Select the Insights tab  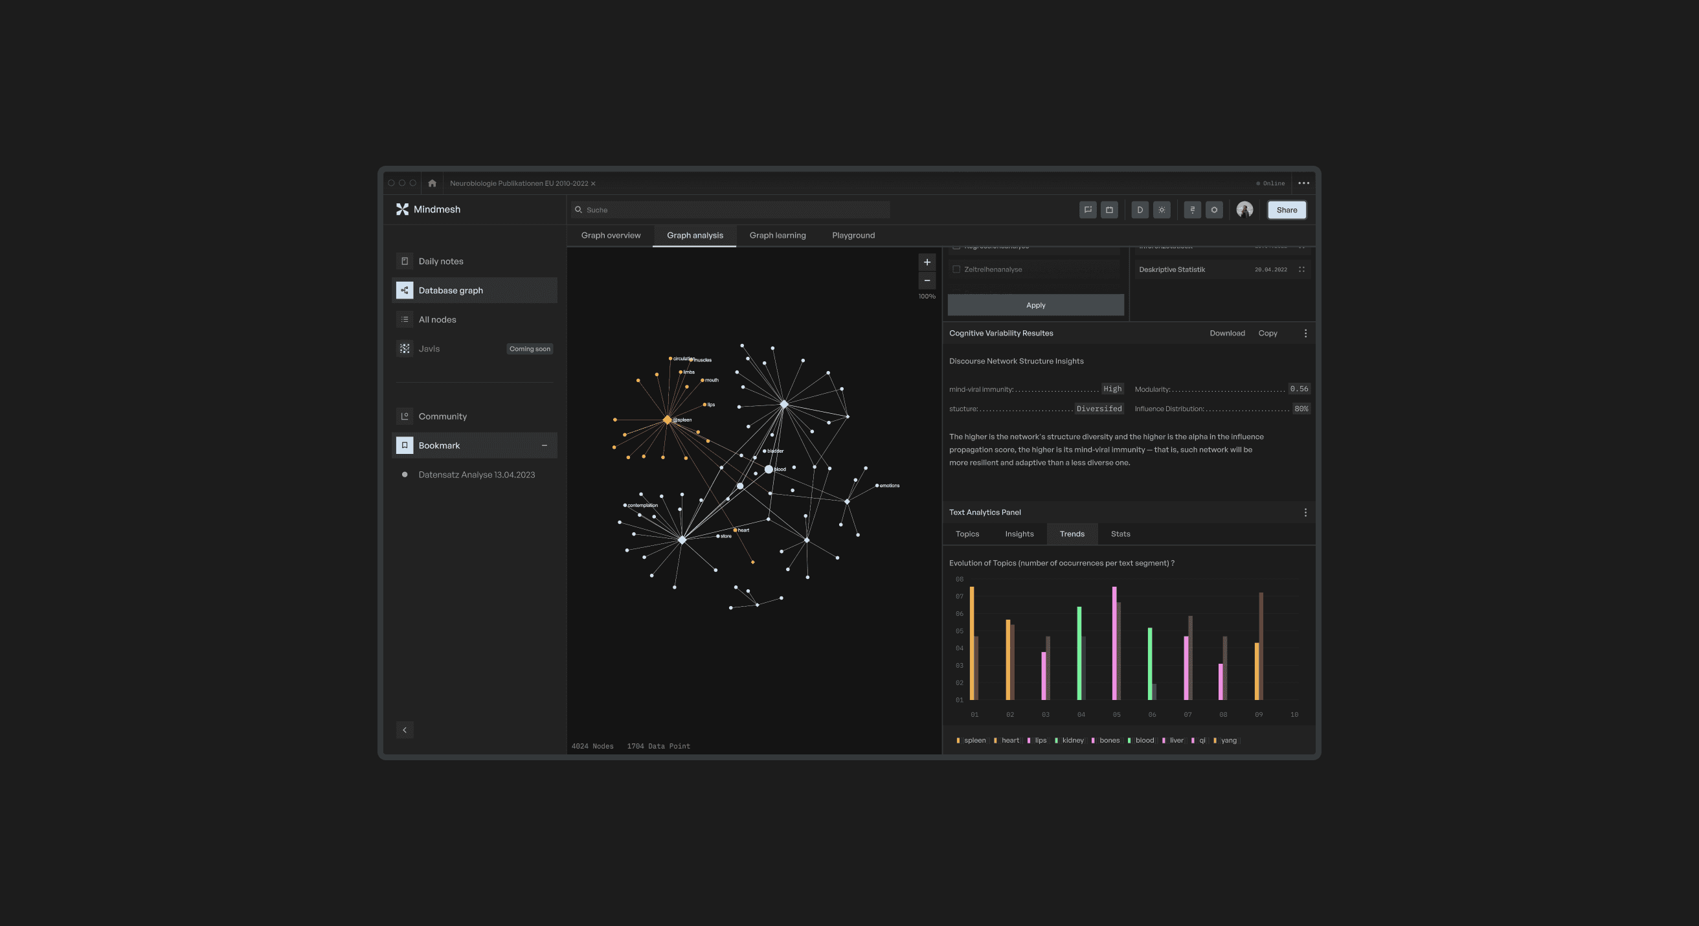click(x=1019, y=534)
